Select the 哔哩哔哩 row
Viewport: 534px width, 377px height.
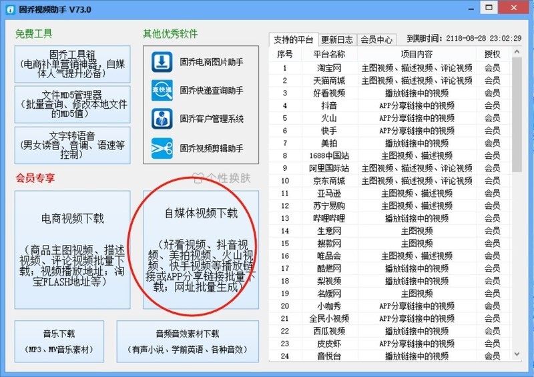390,218
